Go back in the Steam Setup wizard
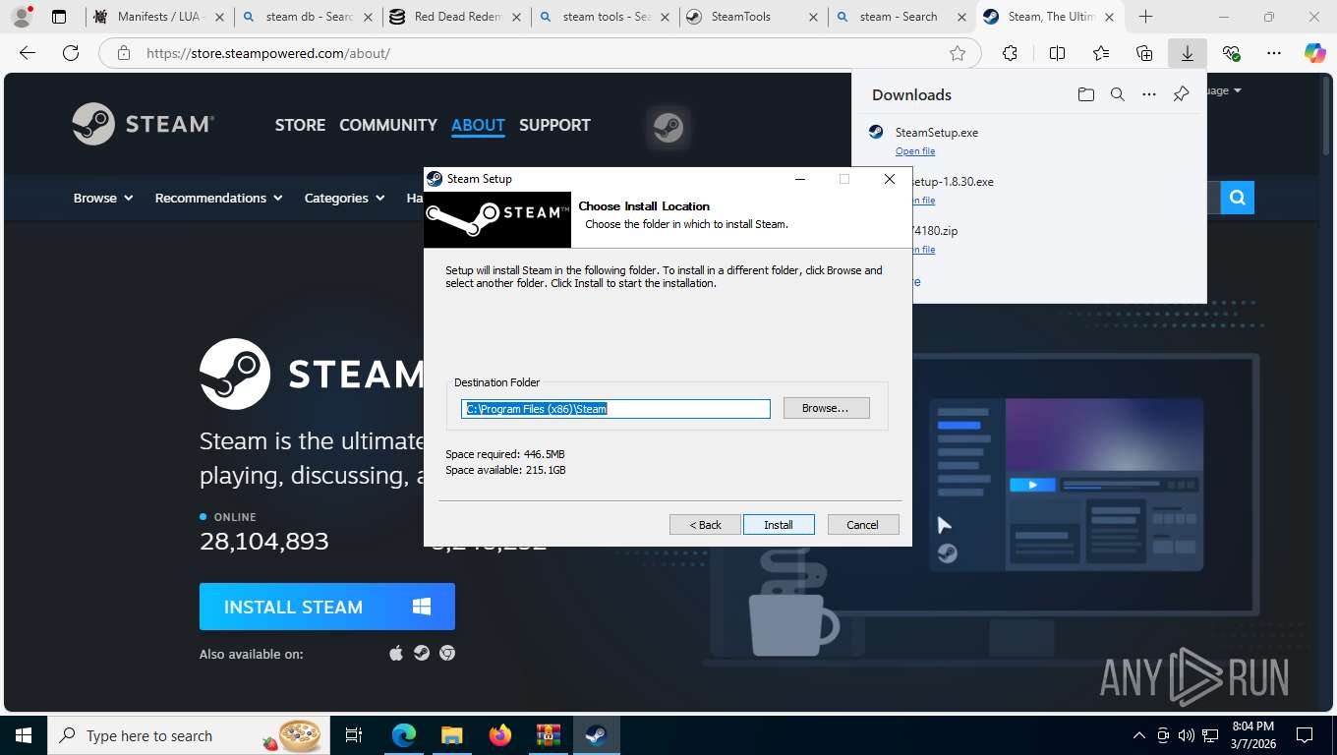This screenshot has height=755, width=1337. tap(705, 525)
